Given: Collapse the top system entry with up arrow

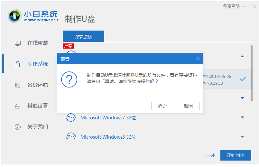Looking at the screenshot, I should pos(243,57).
